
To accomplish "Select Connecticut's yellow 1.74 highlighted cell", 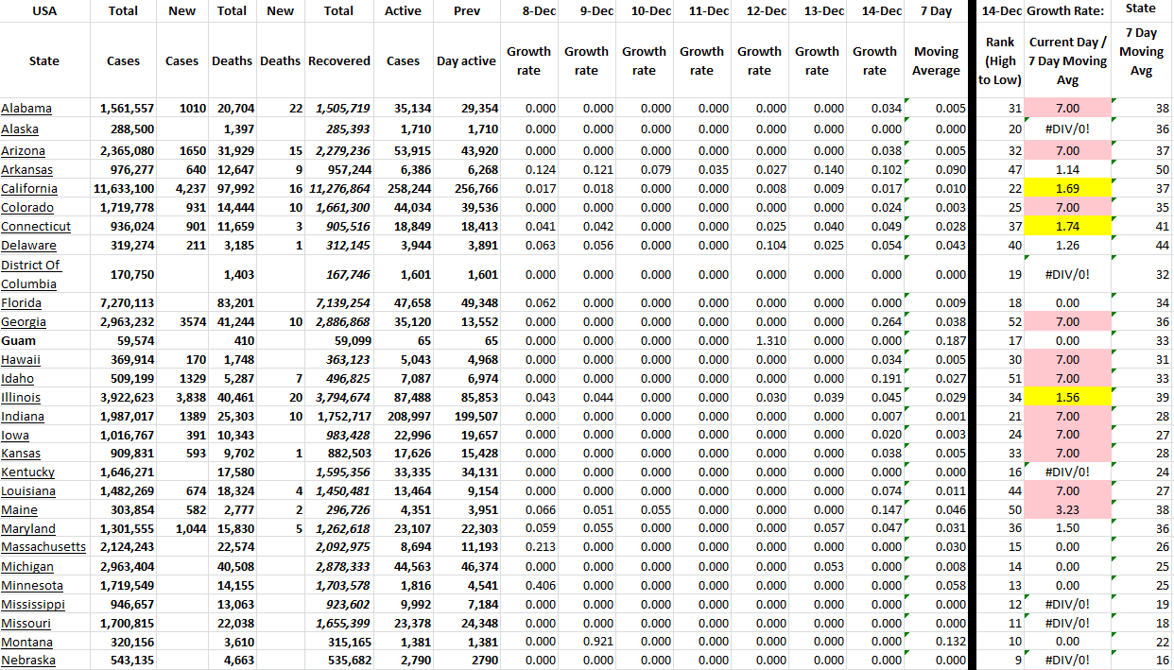I will (x=1069, y=226).
